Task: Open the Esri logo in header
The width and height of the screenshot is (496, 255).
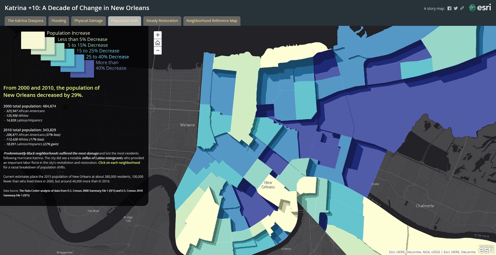Action: tap(480, 8)
